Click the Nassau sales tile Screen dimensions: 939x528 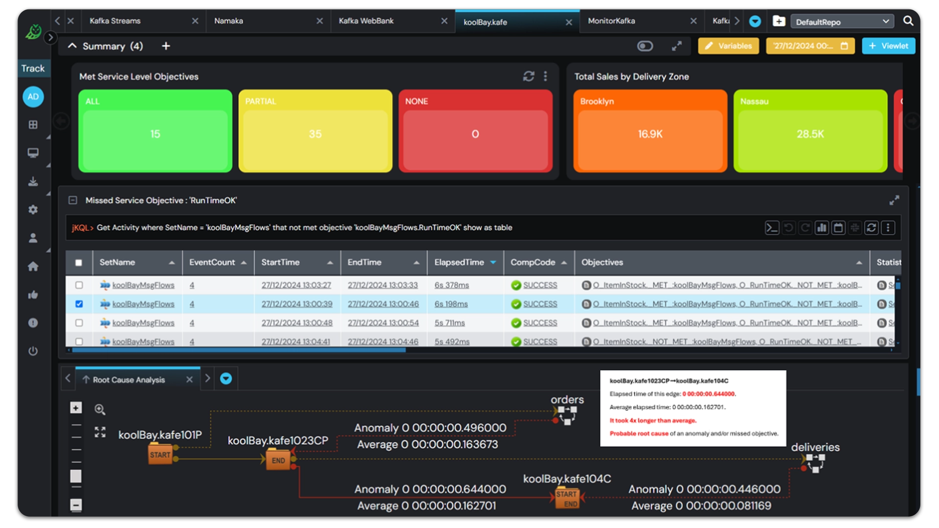tap(810, 131)
